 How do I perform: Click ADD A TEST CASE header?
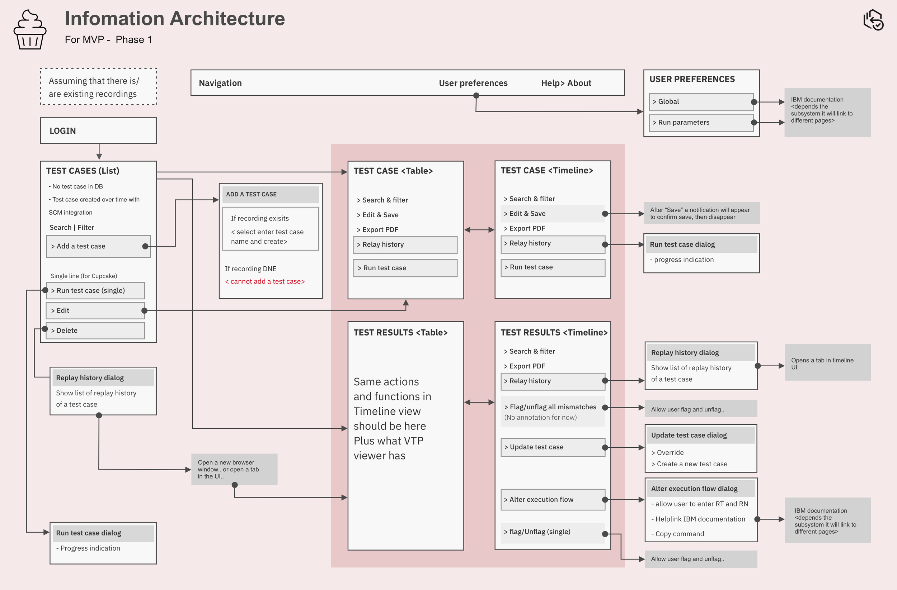click(270, 194)
